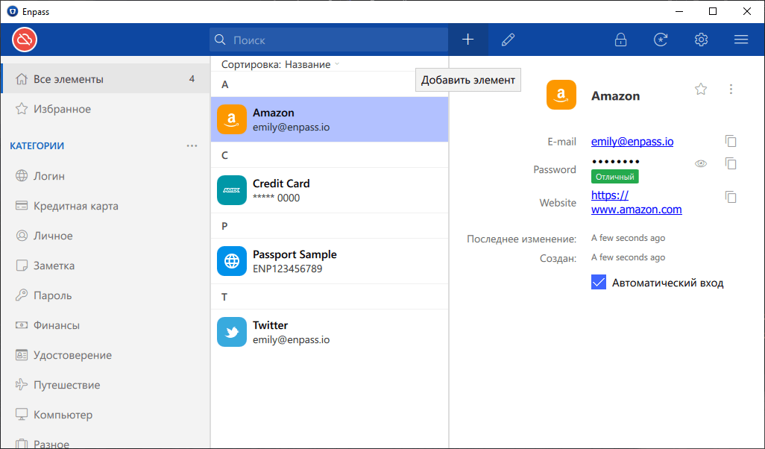765x449 pixels.
Task: Click the pencil edit icon
Action: (508, 40)
